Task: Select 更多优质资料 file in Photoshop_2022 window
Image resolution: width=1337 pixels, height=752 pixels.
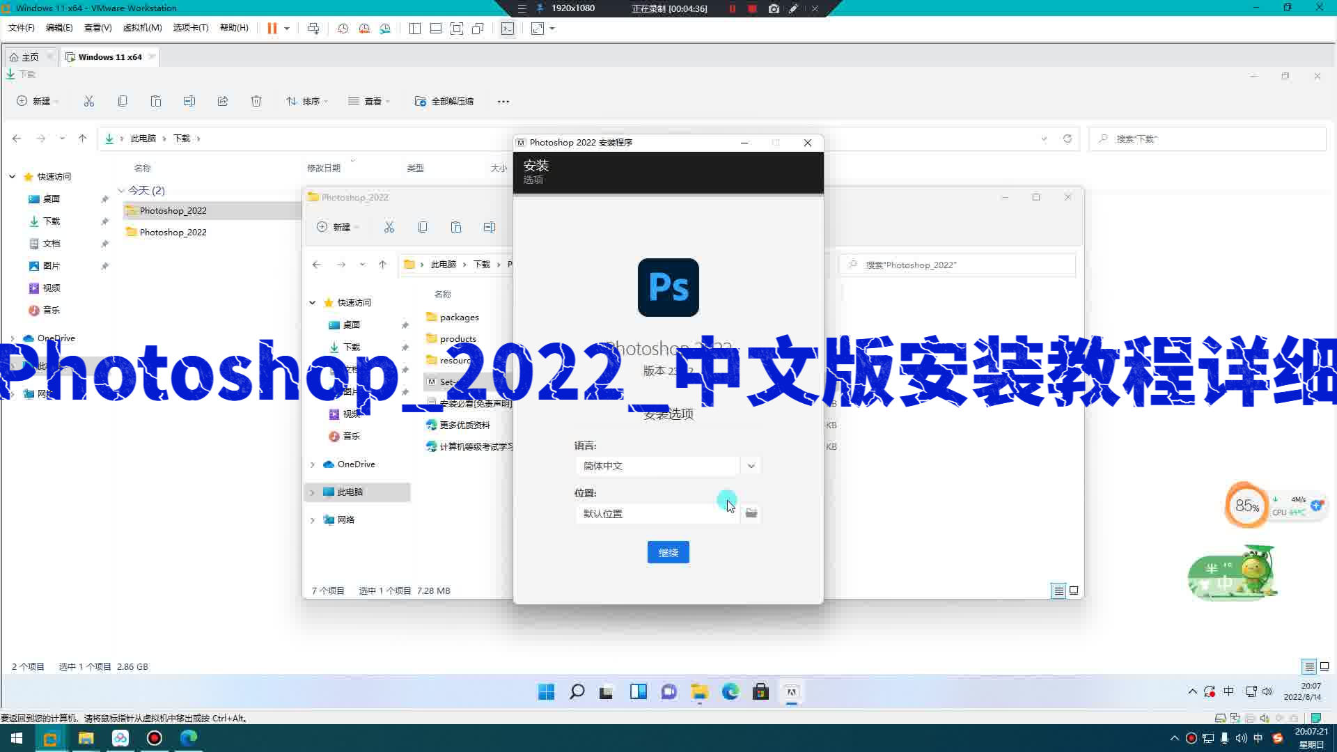Action: click(x=464, y=425)
